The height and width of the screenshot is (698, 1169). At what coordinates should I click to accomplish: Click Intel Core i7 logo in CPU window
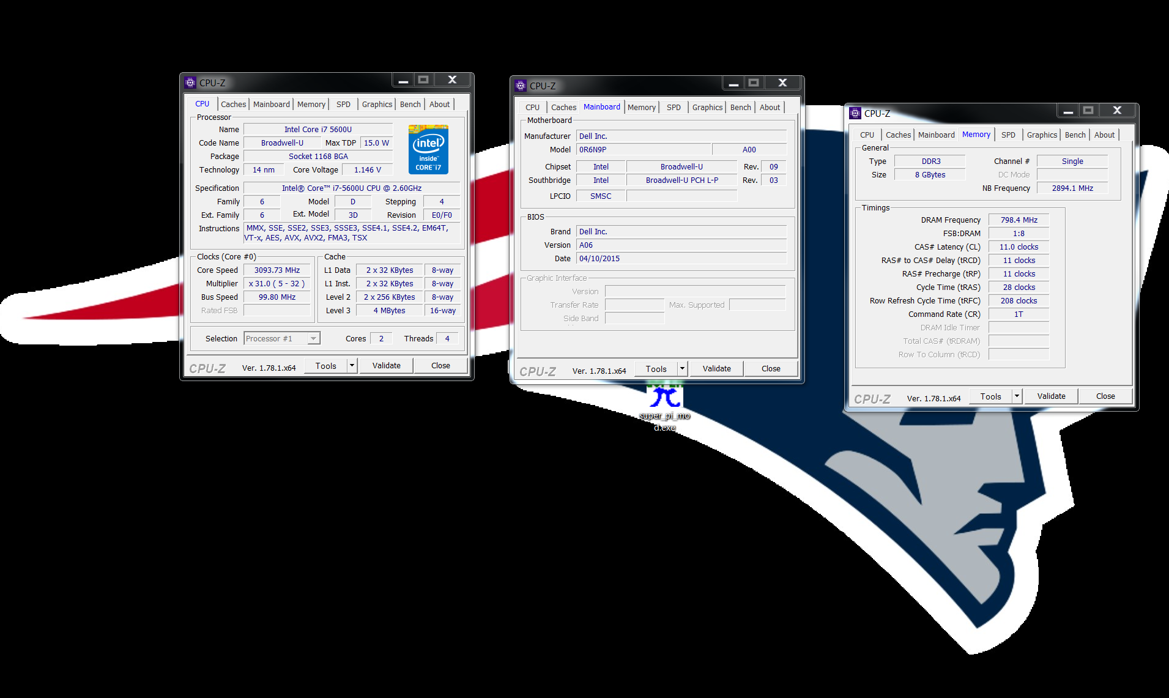pyautogui.click(x=428, y=149)
